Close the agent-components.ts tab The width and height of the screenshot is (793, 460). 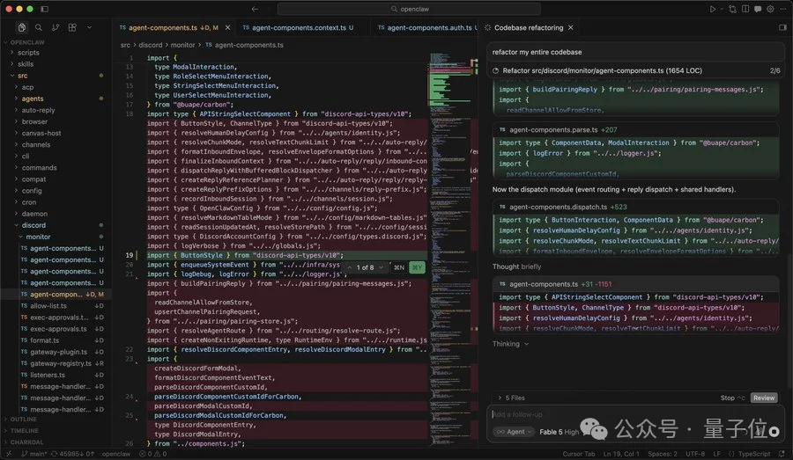(227, 28)
